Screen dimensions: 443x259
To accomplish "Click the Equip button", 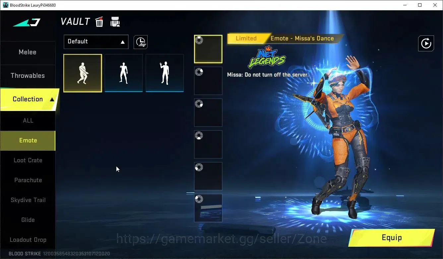I will (392, 238).
